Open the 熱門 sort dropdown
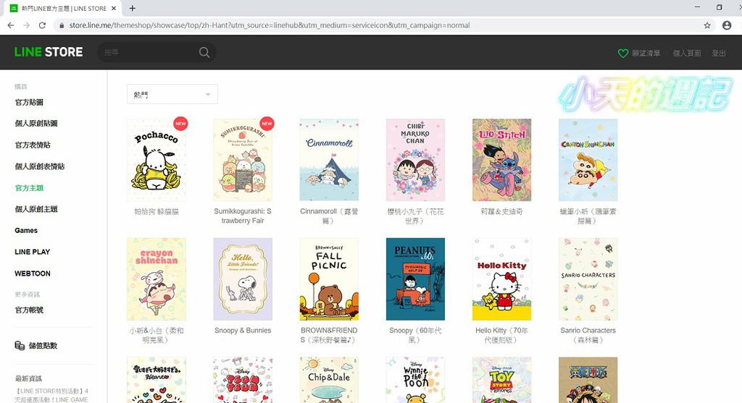 (172, 95)
